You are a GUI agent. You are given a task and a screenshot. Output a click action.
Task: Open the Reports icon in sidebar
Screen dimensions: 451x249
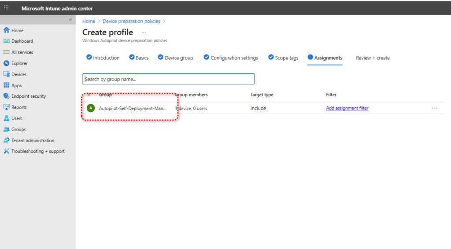[x=6, y=107]
